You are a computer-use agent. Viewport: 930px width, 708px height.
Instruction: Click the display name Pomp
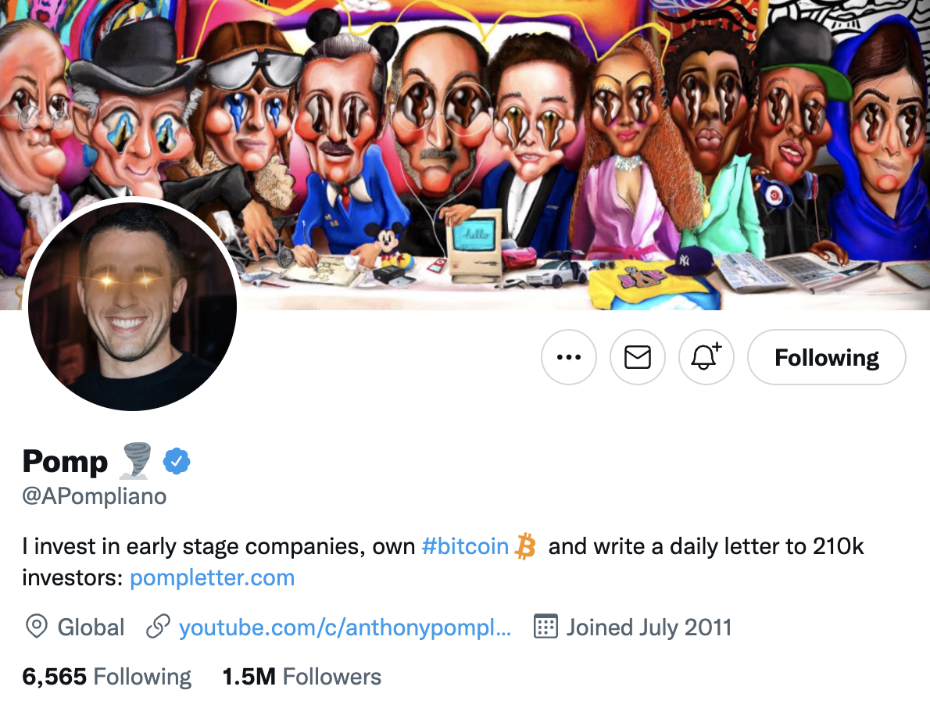64,461
